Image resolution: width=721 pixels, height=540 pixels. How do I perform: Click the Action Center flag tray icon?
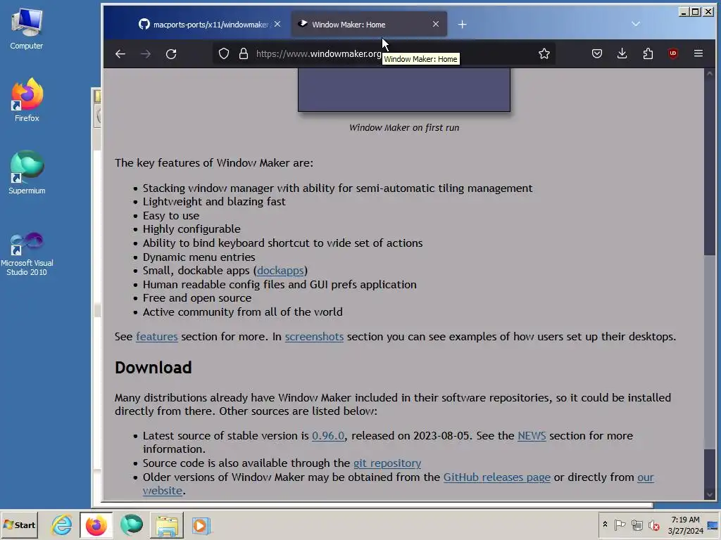coord(620,525)
